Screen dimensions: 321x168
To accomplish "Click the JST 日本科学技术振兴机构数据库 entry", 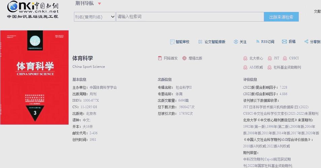I will (276, 107).
